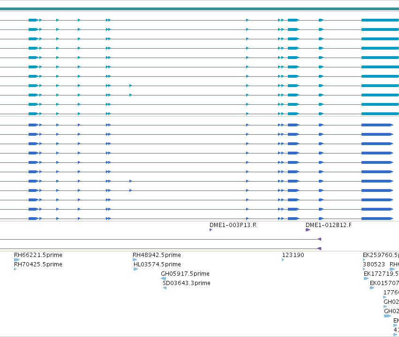This screenshot has height=337, width=399.
Task: Select the EK015707 feature label
Action: (x=384, y=283)
